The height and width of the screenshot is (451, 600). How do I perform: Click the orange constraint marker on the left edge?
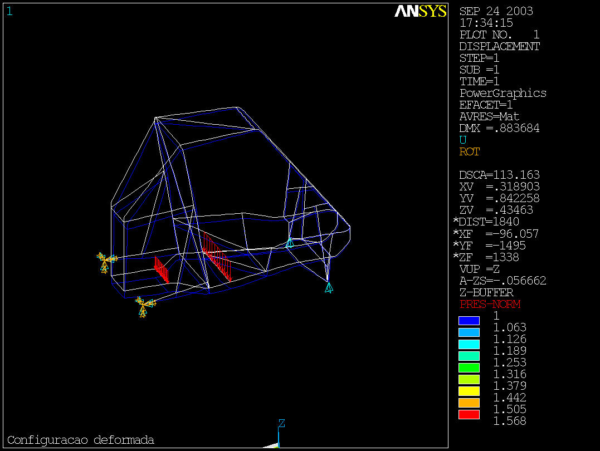(105, 261)
